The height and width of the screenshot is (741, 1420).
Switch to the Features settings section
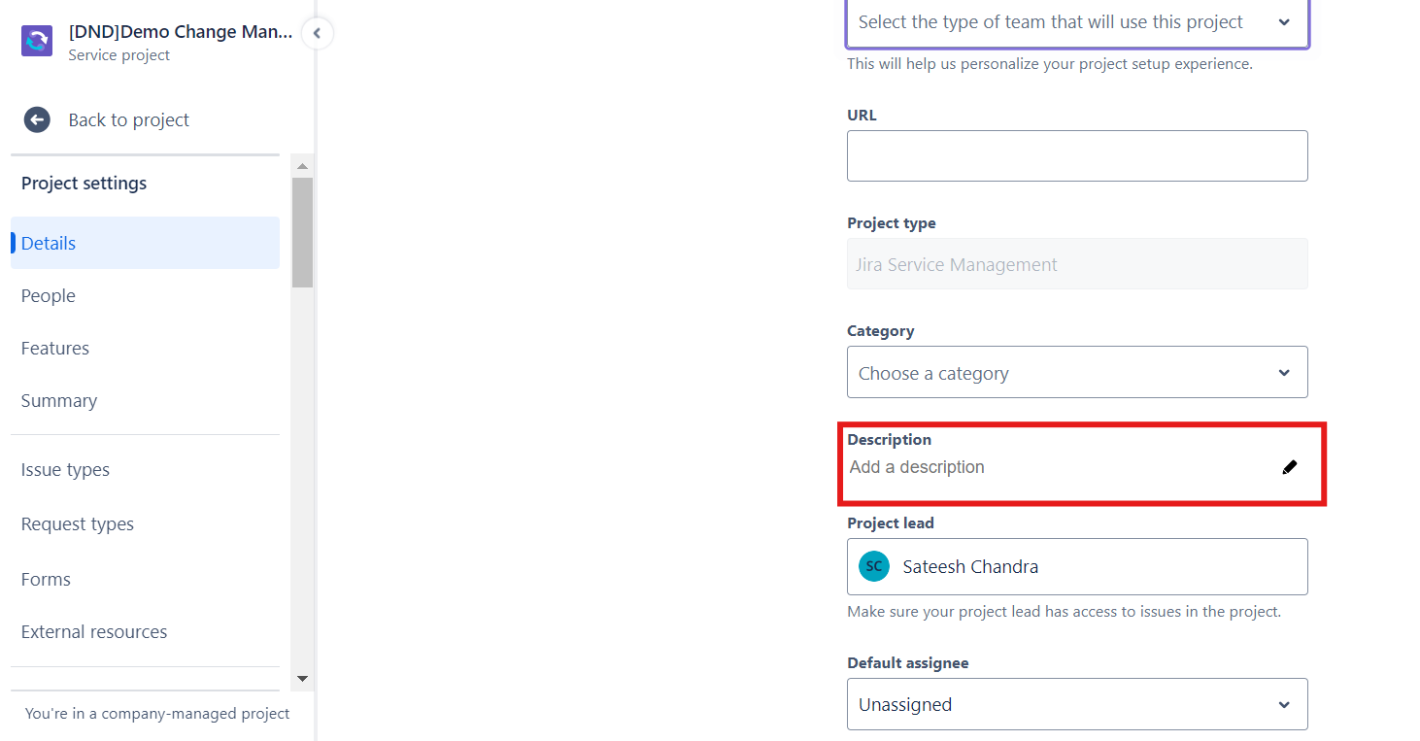click(x=54, y=348)
